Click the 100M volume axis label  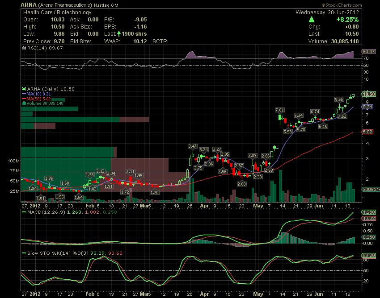tap(13, 161)
